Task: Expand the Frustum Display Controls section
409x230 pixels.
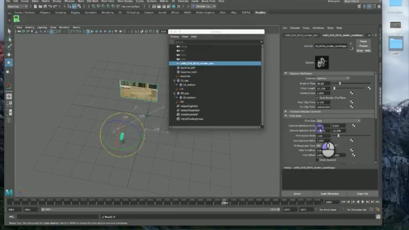Action: pos(286,111)
